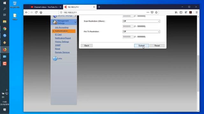Open the Firefox hamburger menu

197,12
